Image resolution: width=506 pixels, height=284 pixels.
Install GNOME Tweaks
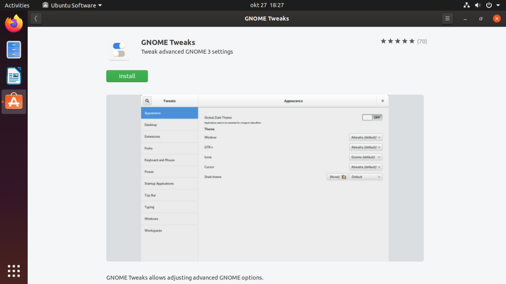click(x=127, y=76)
